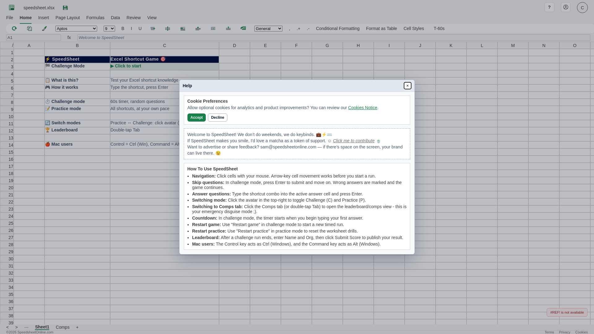Toggle Underline formatting button
594x334 pixels.
(140, 28)
